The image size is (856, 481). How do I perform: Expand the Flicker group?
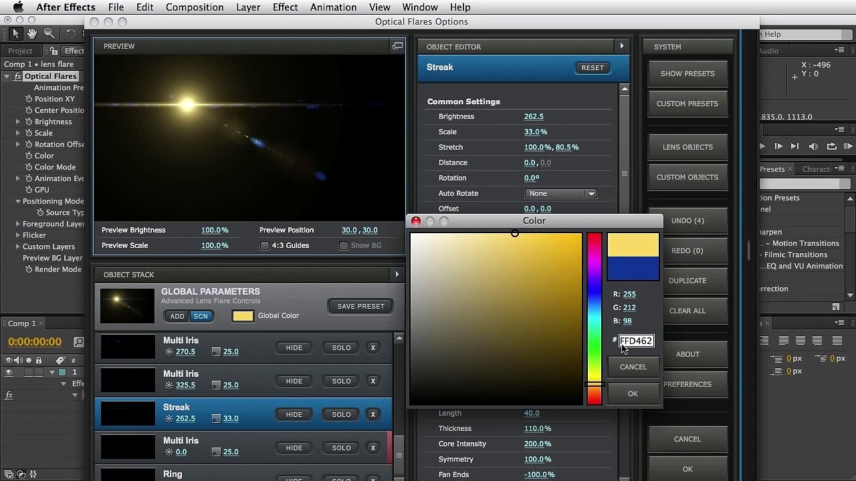click(x=18, y=235)
